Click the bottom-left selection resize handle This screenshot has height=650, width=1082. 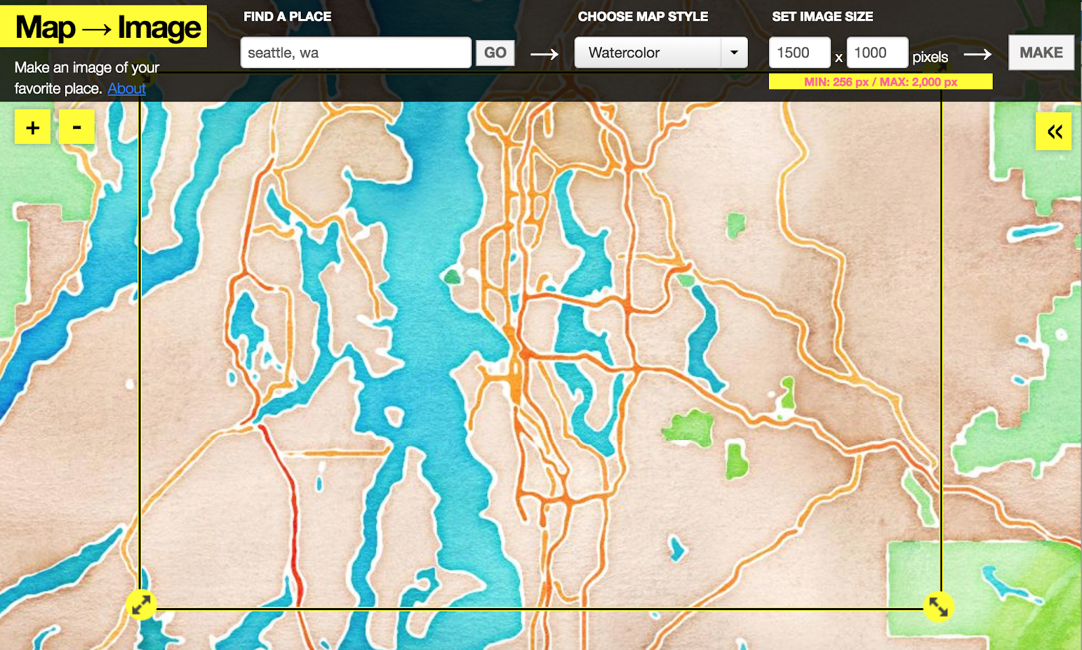click(141, 605)
